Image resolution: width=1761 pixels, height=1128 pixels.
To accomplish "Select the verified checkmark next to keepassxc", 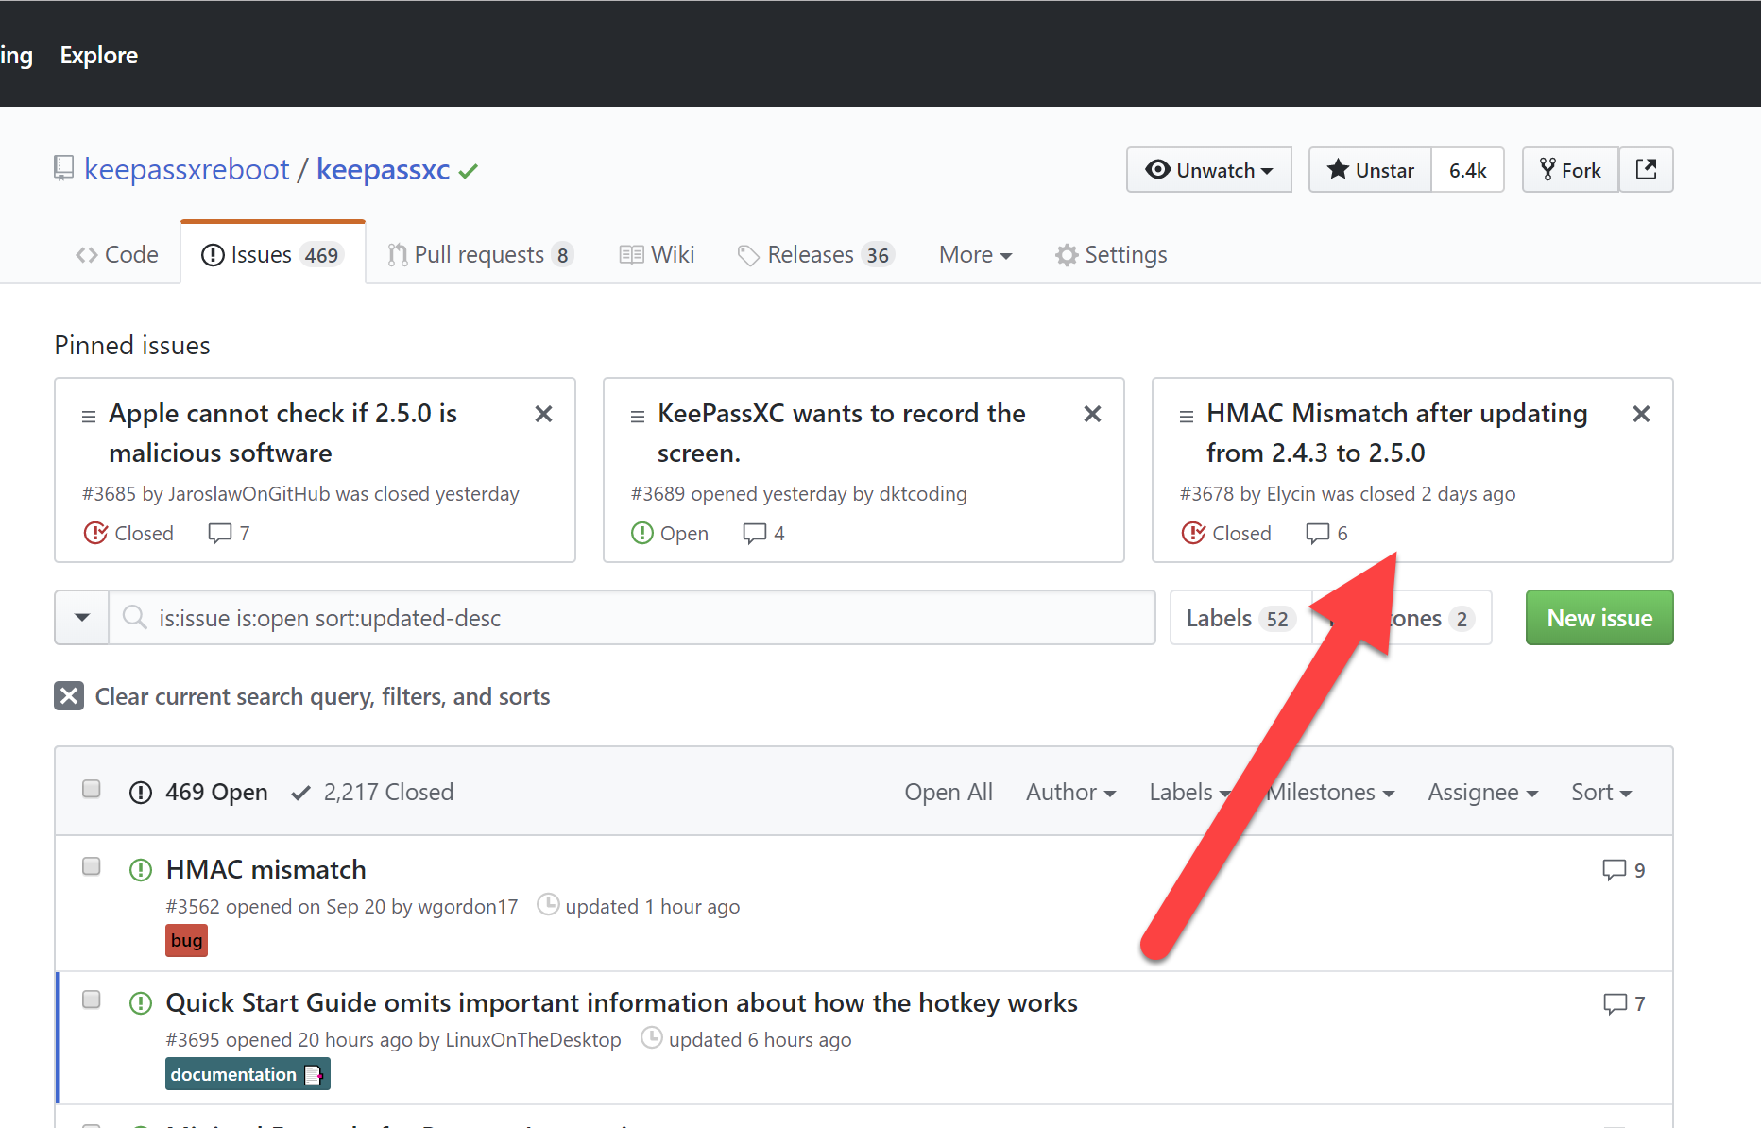I will point(468,170).
